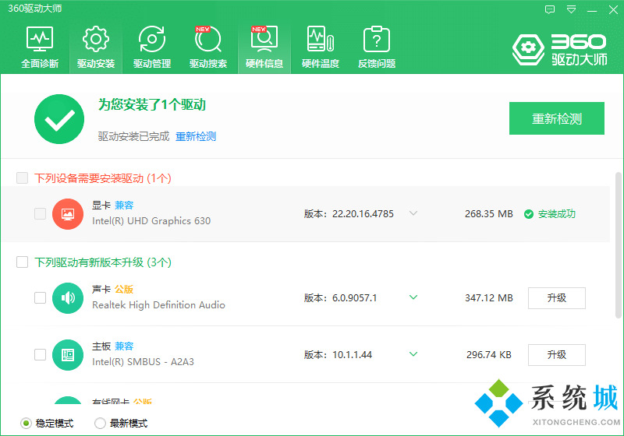Image resolution: width=624 pixels, height=436 pixels.
Task: Check the Realtek High Definition Audio checkbox
Action: point(41,298)
